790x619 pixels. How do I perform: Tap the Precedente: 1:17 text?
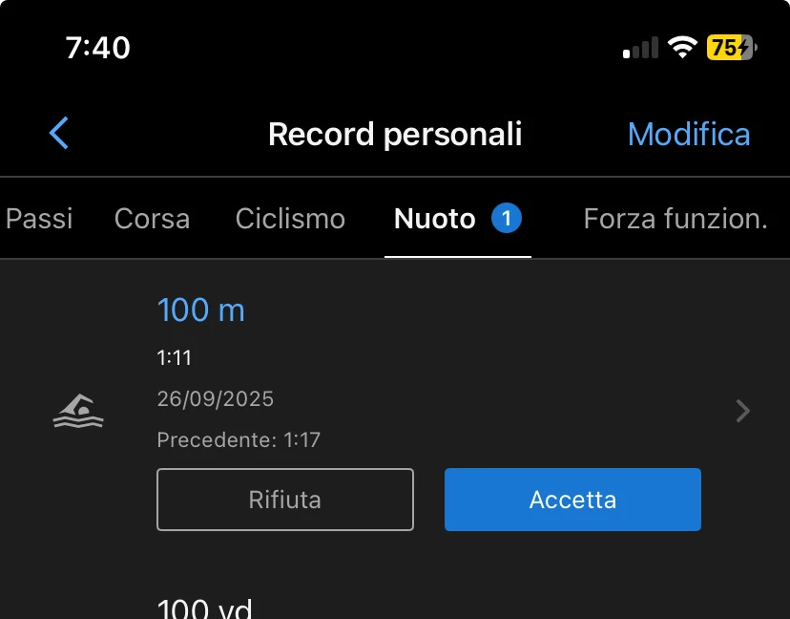click(239, 440)
